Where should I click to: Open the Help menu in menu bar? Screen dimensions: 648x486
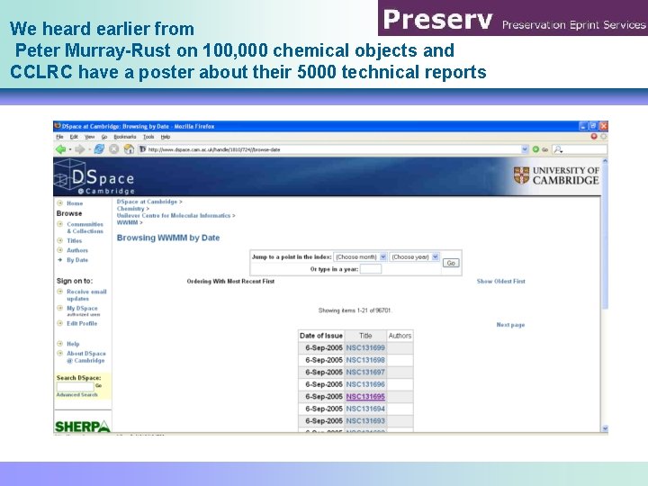tap(166, 137)
